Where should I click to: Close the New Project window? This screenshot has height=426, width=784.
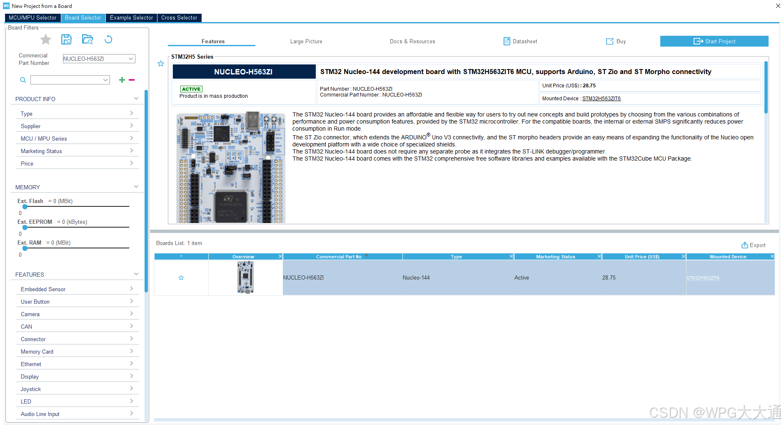pos(778,6)
